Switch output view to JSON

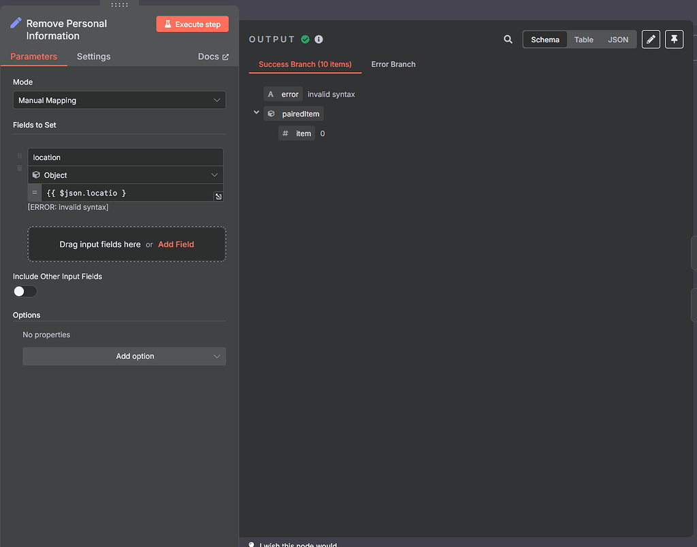[x=617, y=39]
